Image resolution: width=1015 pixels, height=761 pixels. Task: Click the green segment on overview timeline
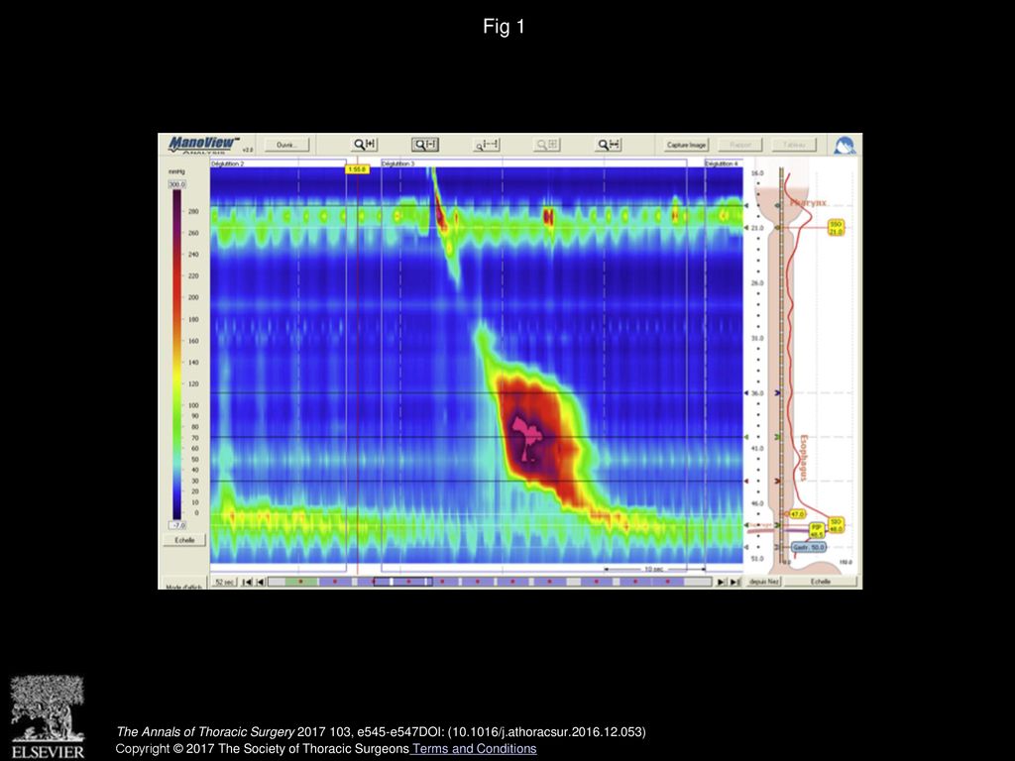click(x=301, y=582)
